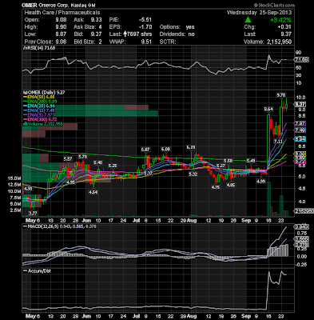Click the tall Sep 16 volume bar
Image resolution: width=314 pixels, height=320 pixels.
[269, 199]
